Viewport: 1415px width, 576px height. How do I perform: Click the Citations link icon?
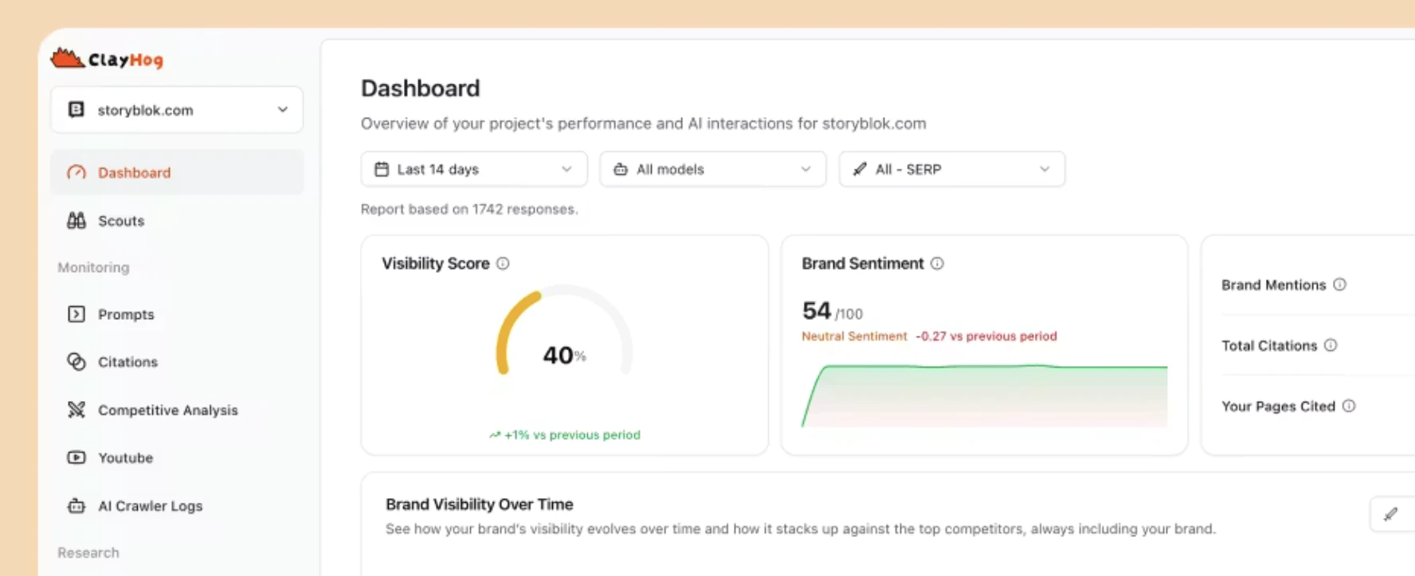click(76, 362)
